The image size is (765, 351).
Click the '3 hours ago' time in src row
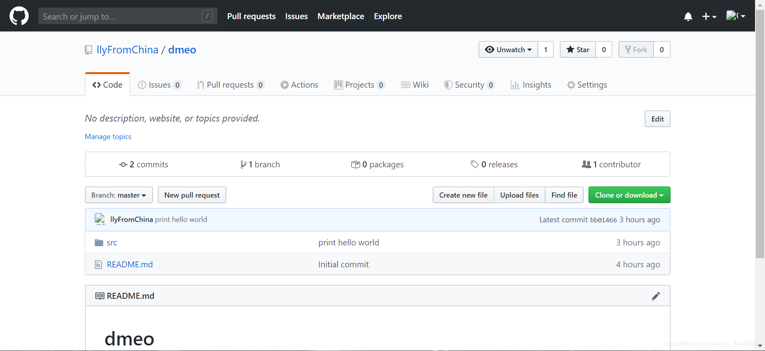tap(638, 243)
